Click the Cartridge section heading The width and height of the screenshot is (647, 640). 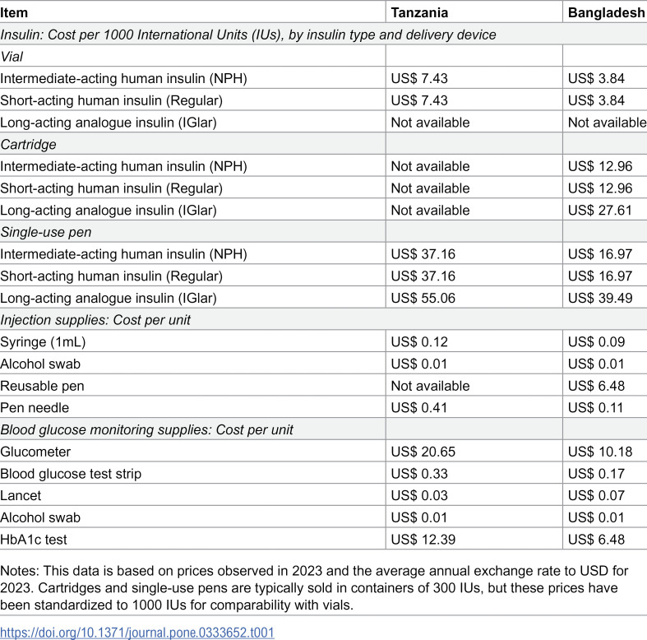[28, 145]
